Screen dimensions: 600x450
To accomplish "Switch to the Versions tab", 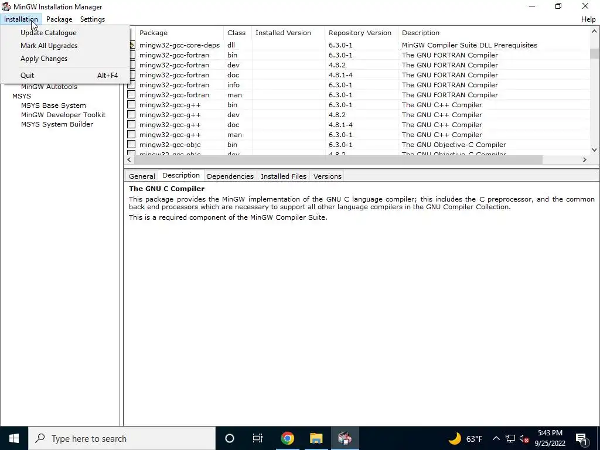I will tap(327, 176).
